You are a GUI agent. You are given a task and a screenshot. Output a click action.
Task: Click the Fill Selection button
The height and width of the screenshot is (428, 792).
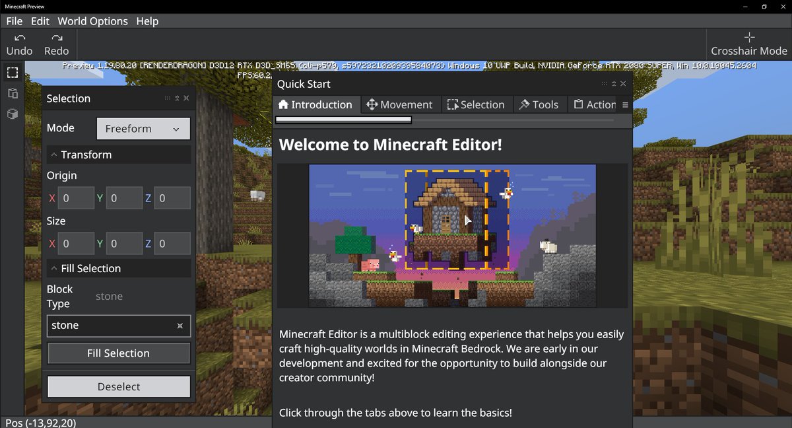pos(119,353)
